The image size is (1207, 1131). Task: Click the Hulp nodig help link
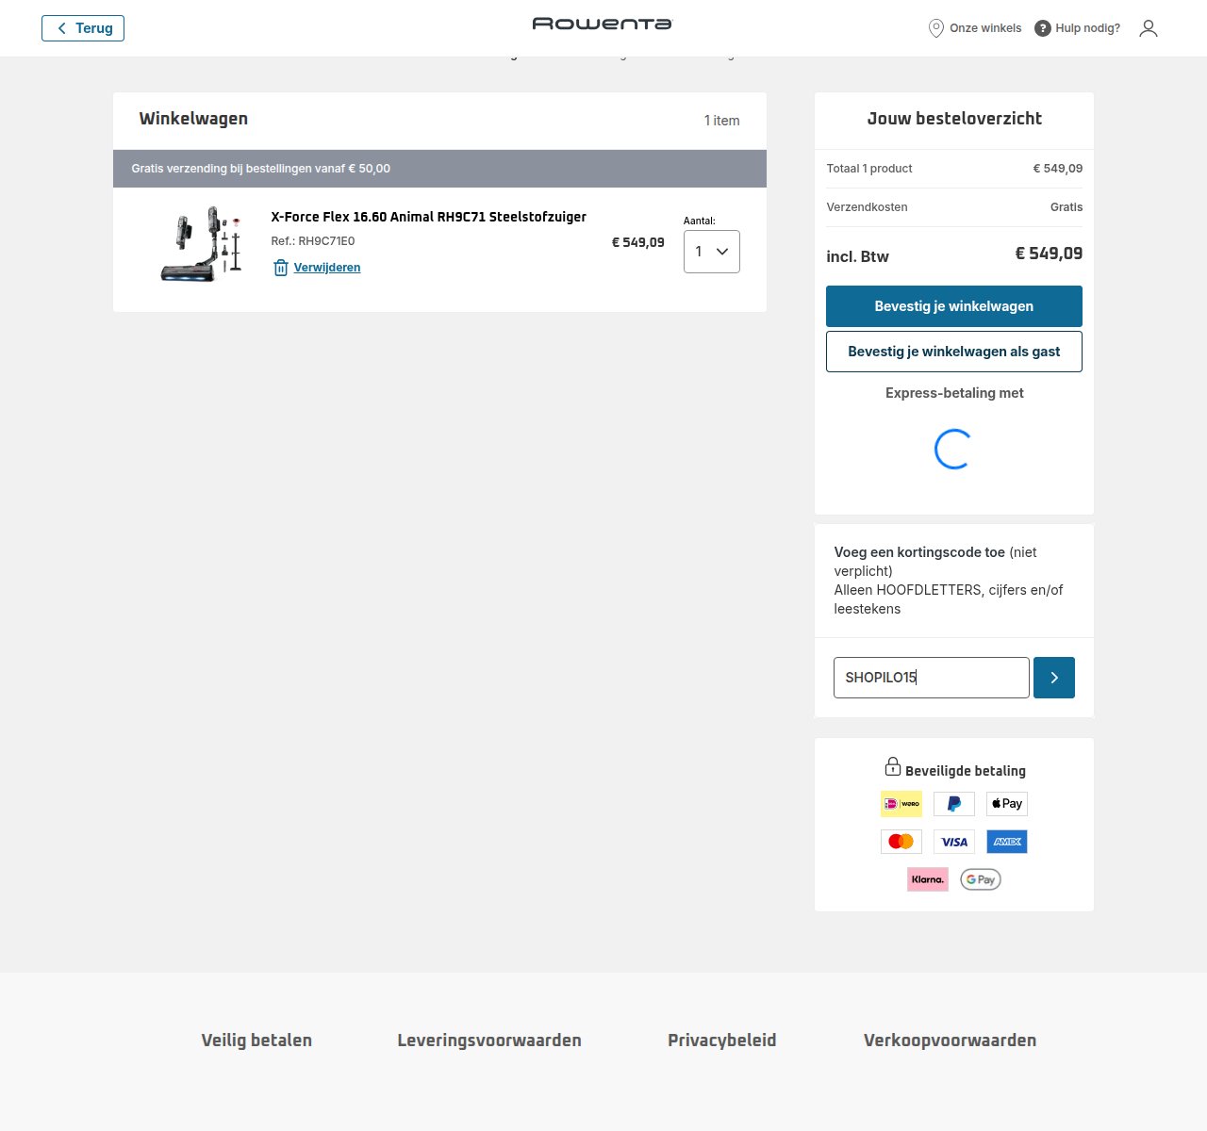1078,28
